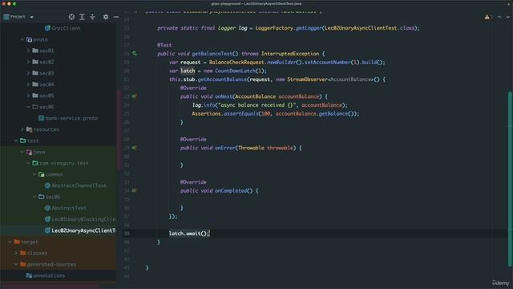Click the override gutter icon beside onNext
Screen dimensions: 513x289
(135, 96)
